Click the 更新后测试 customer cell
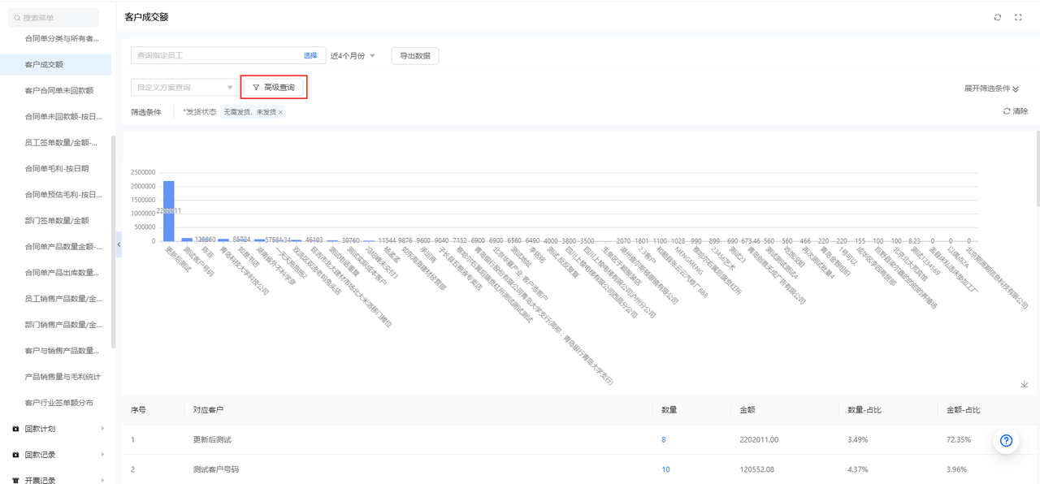 coord(212,439)
